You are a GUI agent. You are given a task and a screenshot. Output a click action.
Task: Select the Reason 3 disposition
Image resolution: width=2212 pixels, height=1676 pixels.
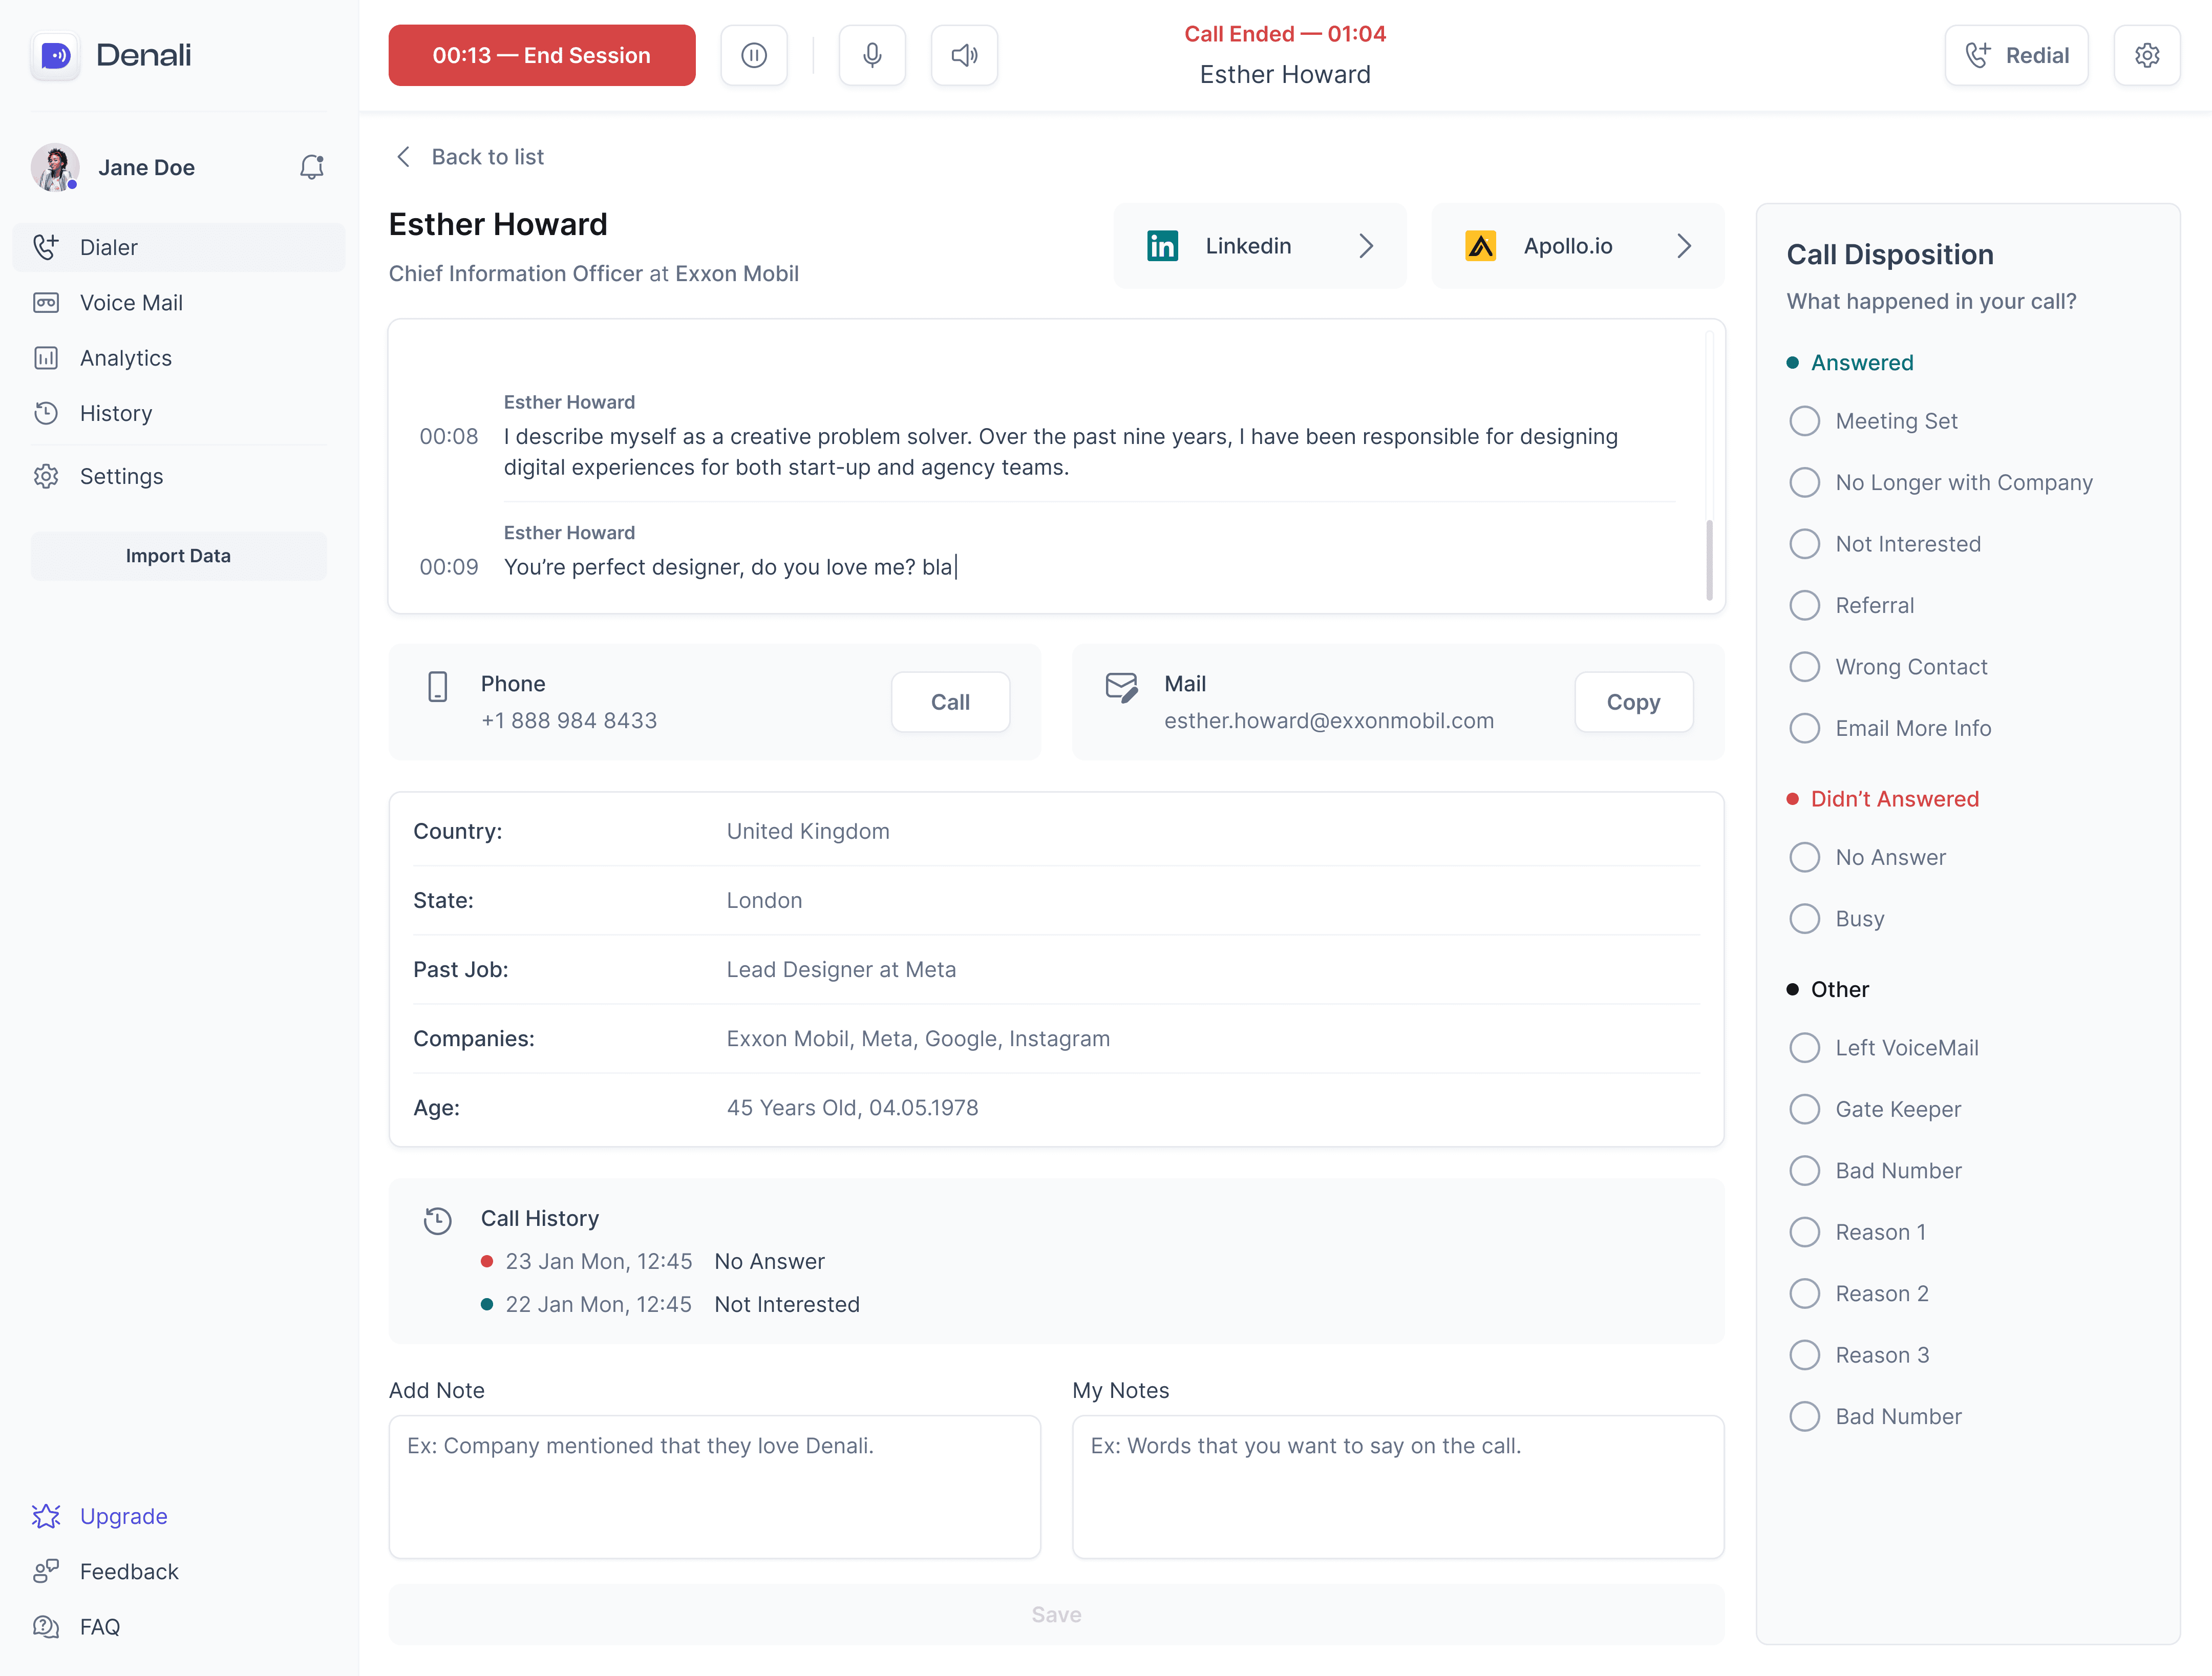coord(1804,1355)
